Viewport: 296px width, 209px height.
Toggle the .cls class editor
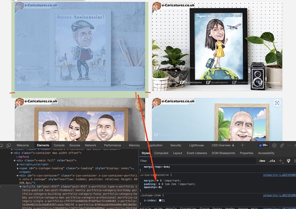pos(272,161)
